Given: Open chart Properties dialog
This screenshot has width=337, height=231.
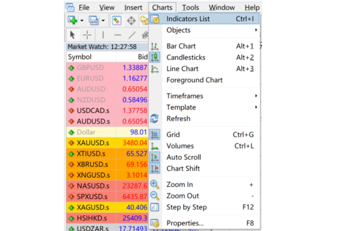Looking at the screenshot, I should click(x=204, y=223).
